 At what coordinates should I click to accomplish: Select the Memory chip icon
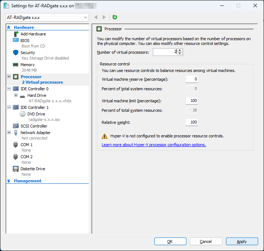pos(16,65)
